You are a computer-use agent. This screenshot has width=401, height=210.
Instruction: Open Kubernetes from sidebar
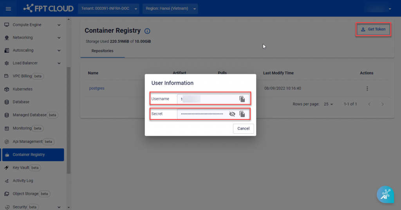pyautogui.click(x=22, y=89)
